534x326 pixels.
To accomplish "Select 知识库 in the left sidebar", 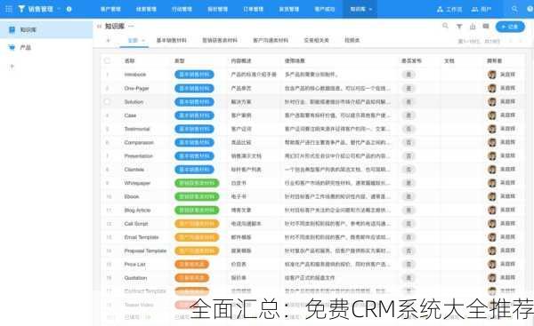I will tap(46, 30).
